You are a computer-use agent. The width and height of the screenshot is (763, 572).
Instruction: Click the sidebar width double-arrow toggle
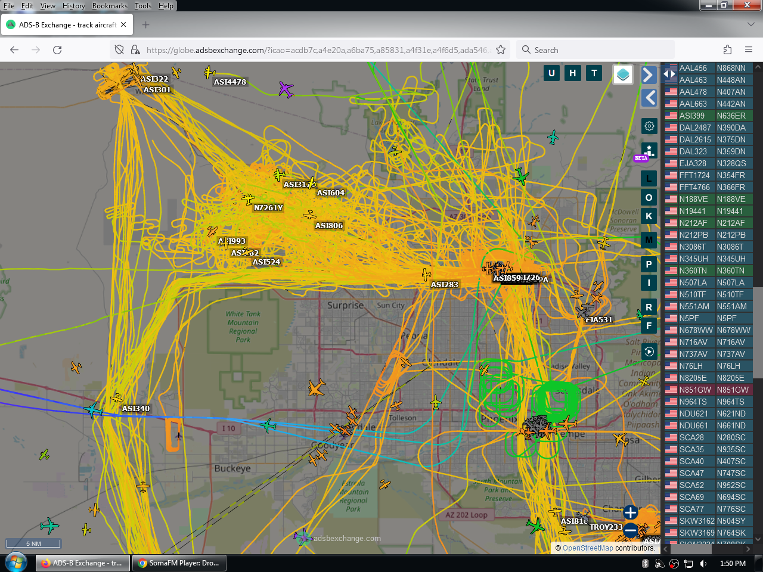coord(669,74)
